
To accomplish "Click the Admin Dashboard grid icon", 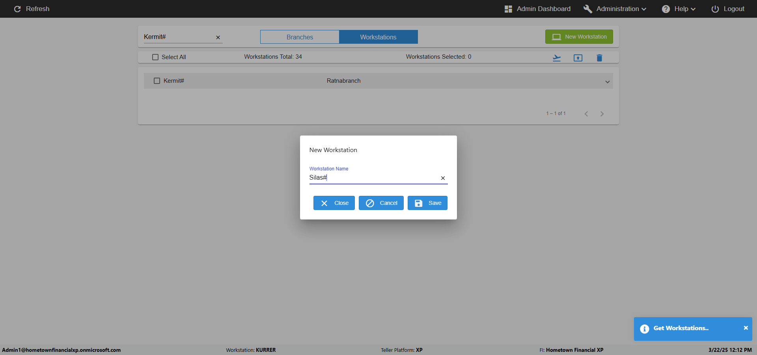I will click(508, 9).
